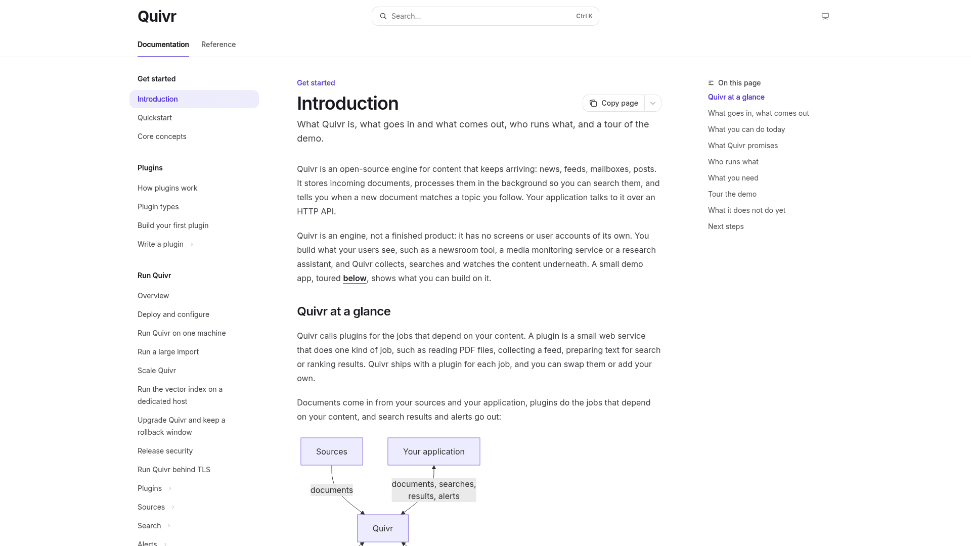Jump to What Quivr promises
This screenshot has height=546, width=971.
743,146
